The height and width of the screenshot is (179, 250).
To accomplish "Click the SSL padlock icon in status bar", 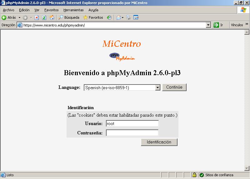I will 194,175.
